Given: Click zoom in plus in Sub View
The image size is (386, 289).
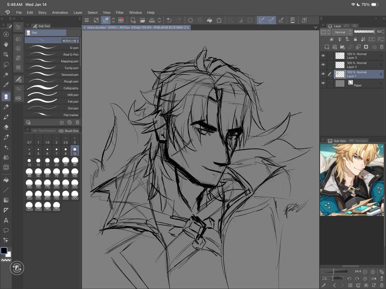Looking at the screenshot, I should tap(373, 271).
